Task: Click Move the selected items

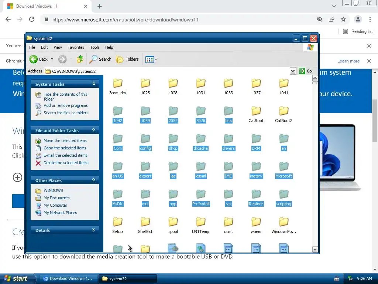Action: 65,141
